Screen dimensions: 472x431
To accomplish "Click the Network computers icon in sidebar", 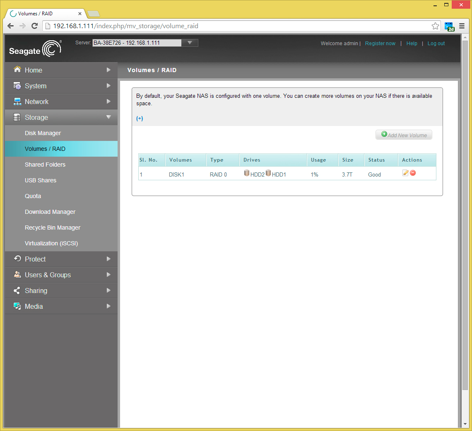I will [x=17, y=102].
